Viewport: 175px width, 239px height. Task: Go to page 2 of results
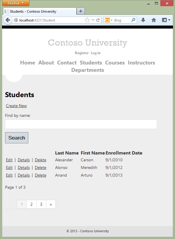pos(31,204)
